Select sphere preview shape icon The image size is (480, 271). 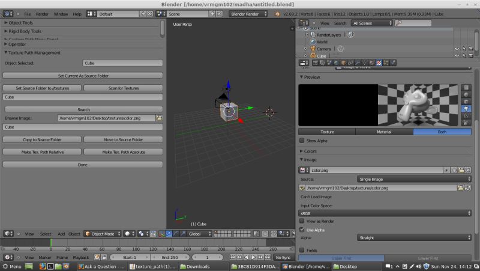pos(466,94)
